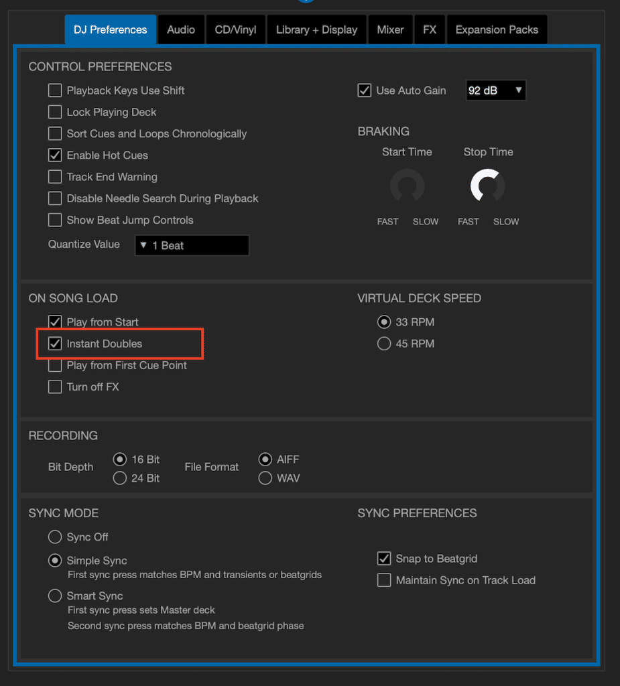The height and width of the screenshot is (686, 620).
Task: Uncheck Enable Hot Cues
Action: click(54, 155)
